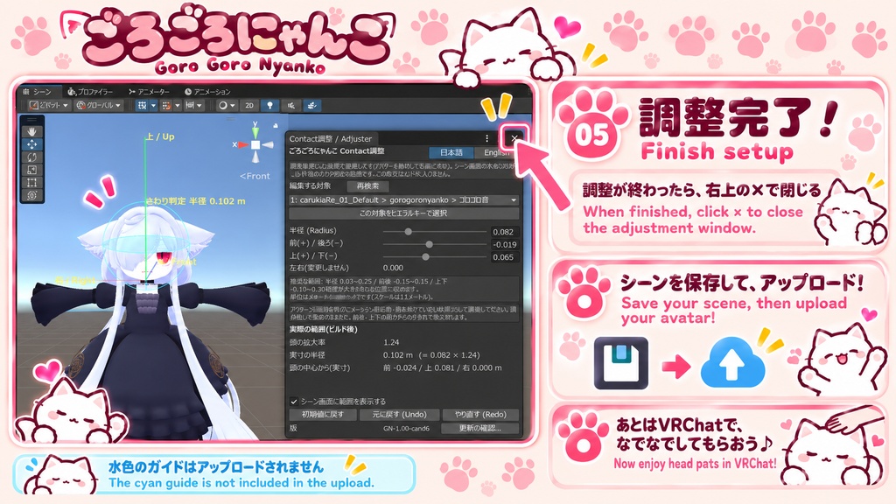
Task: Click the 上 / Up axis label in scene
Action: (159, 136)
